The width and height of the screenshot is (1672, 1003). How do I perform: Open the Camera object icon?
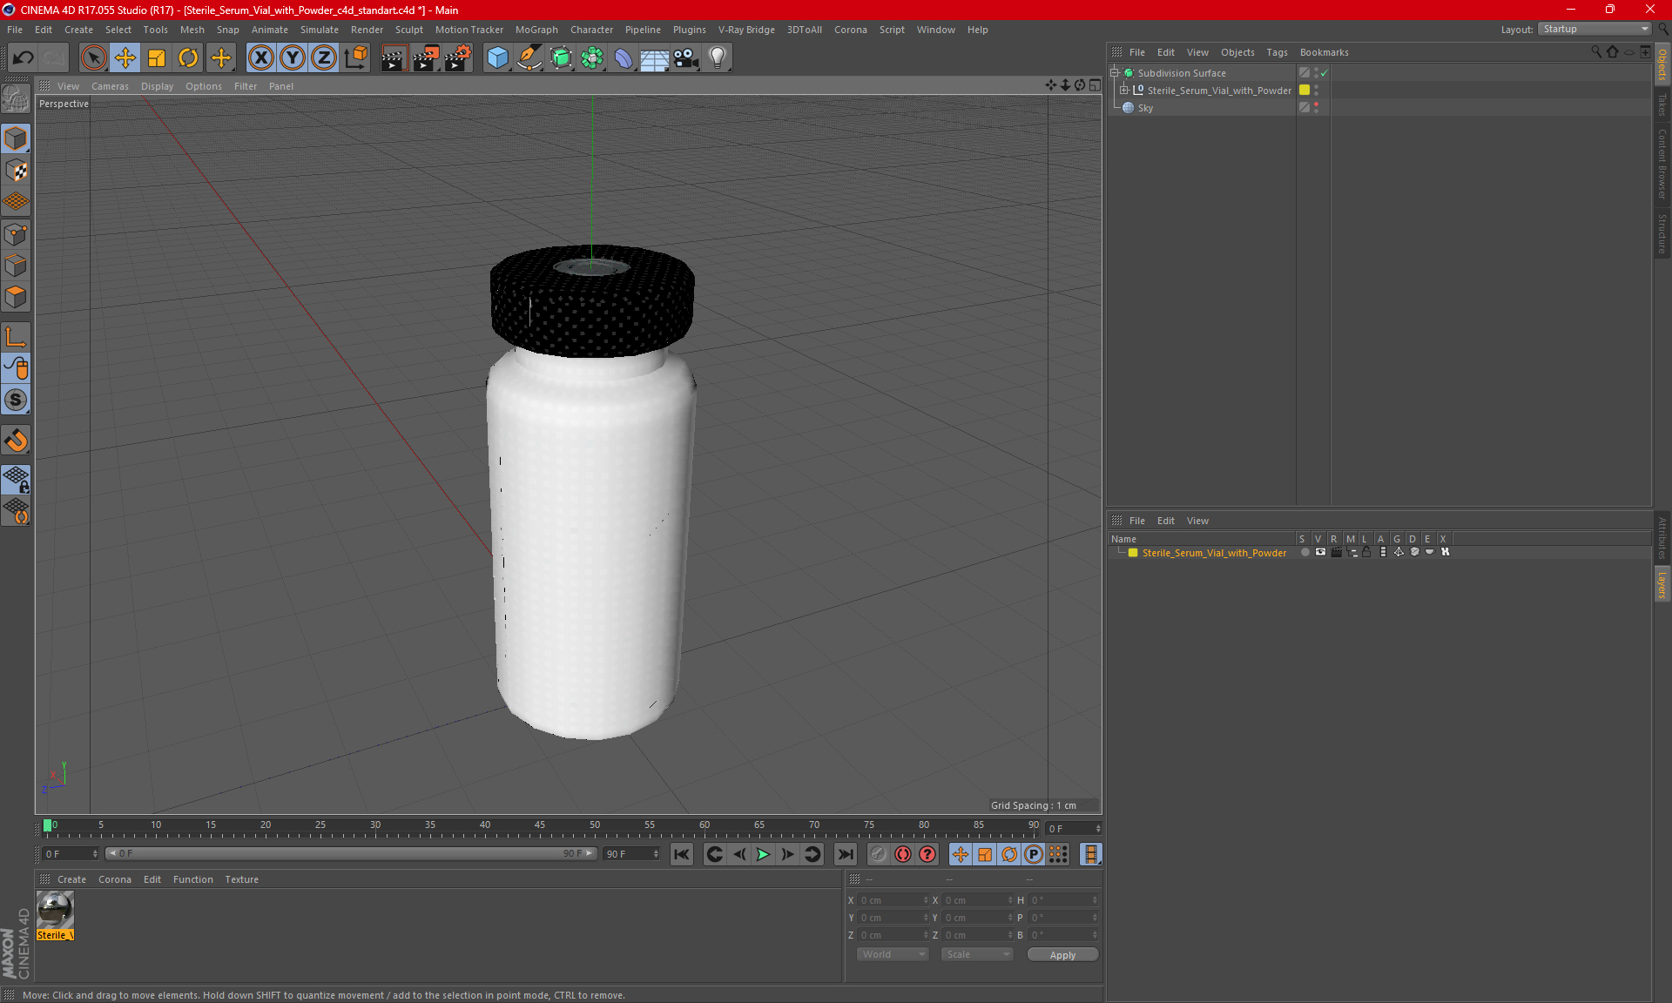[685, 58]
